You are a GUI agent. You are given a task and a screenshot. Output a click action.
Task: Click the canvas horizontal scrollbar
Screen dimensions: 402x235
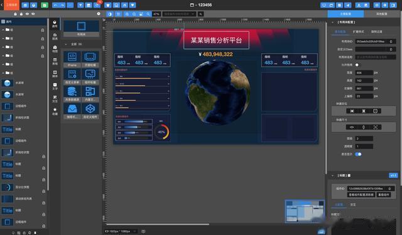(158, 224)
